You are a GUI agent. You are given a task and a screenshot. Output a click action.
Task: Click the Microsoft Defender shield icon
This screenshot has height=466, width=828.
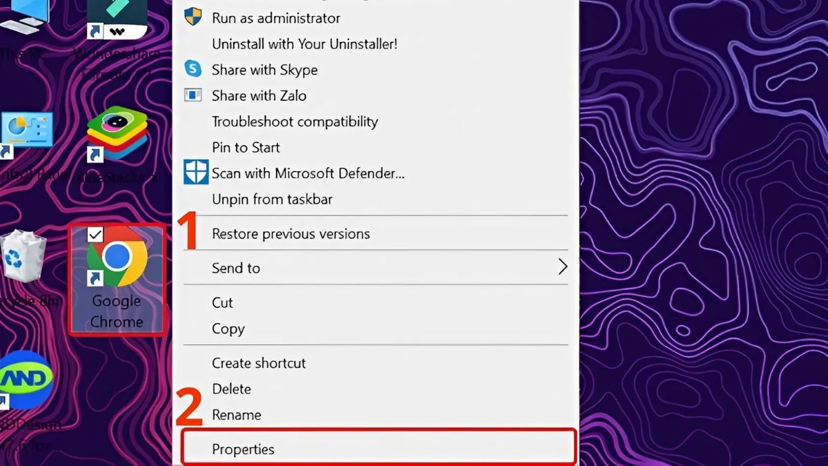point(196,173)
